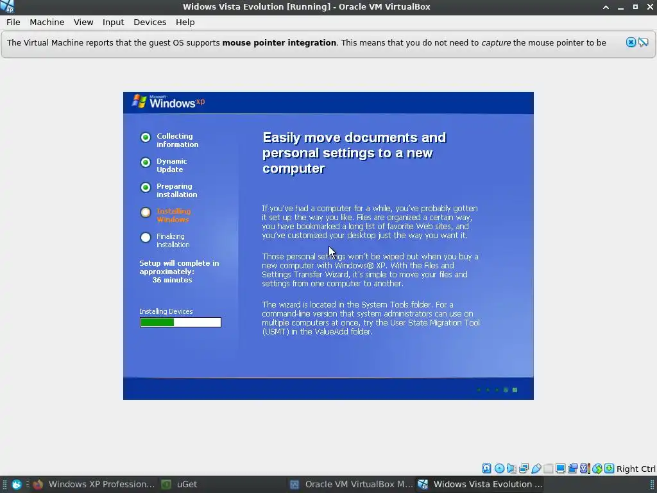Image resolution: width=657 pixels, height=493 pixels.
Task: Click the optical disk status icon
Action: pos(499,468)
